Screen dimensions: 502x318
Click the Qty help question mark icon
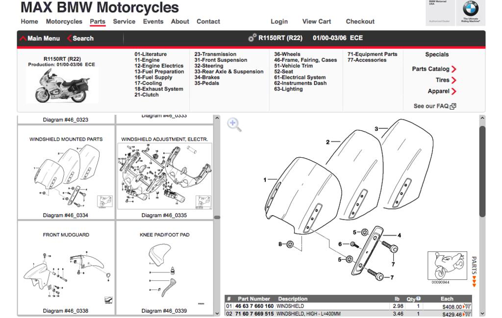click(418, 298)
